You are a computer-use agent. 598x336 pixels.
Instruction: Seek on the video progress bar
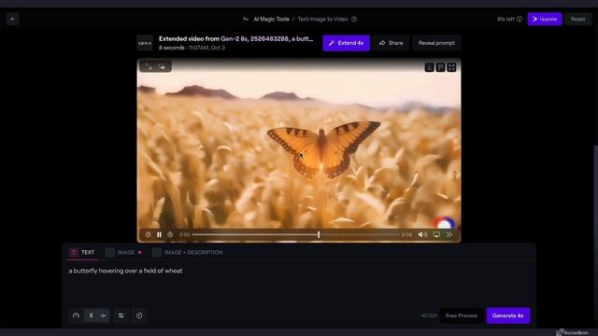295,234
